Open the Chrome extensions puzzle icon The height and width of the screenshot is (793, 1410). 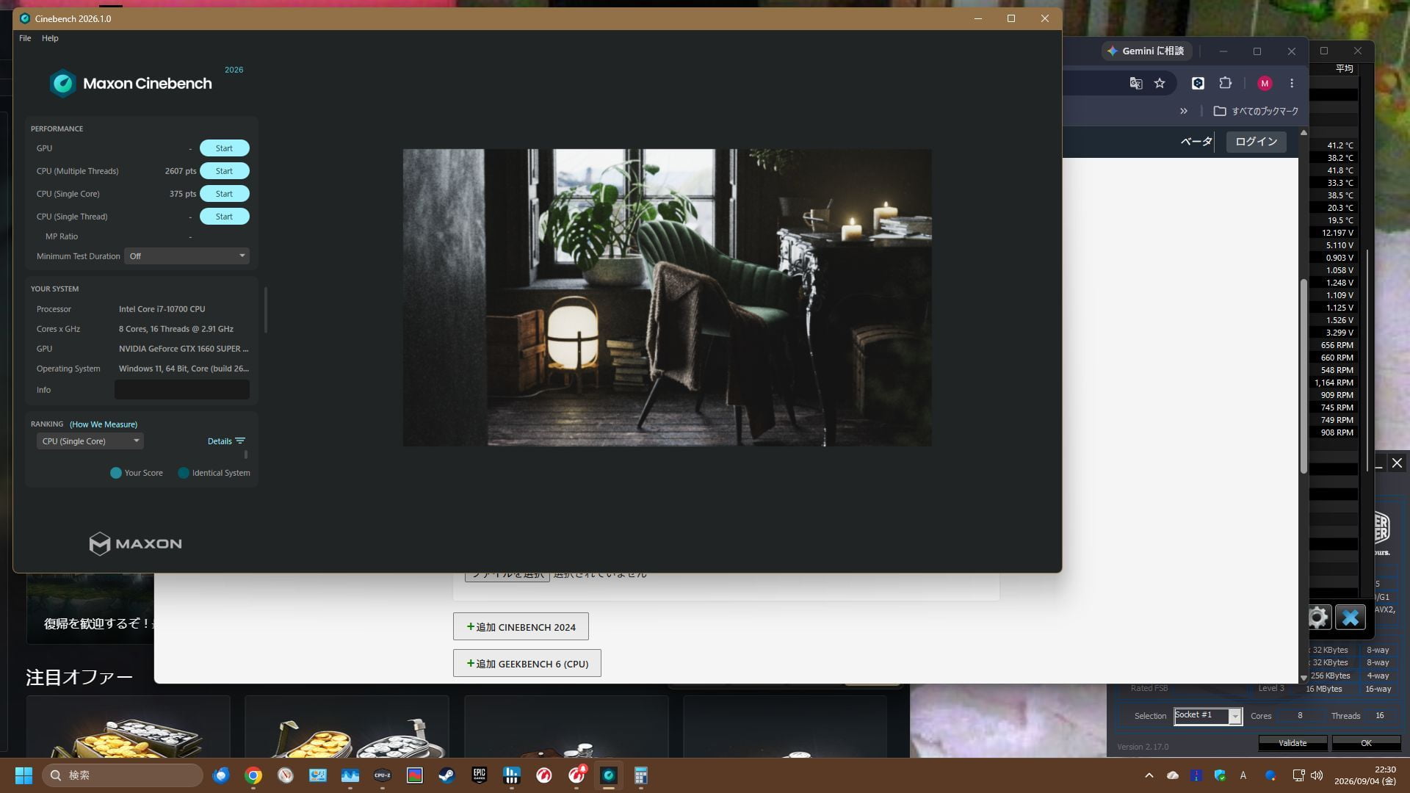[1225, 83]
